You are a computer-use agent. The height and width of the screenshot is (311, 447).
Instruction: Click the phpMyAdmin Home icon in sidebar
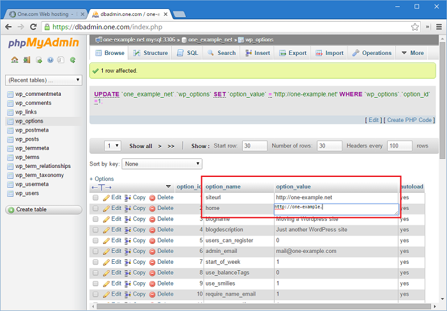coord(14,60)
